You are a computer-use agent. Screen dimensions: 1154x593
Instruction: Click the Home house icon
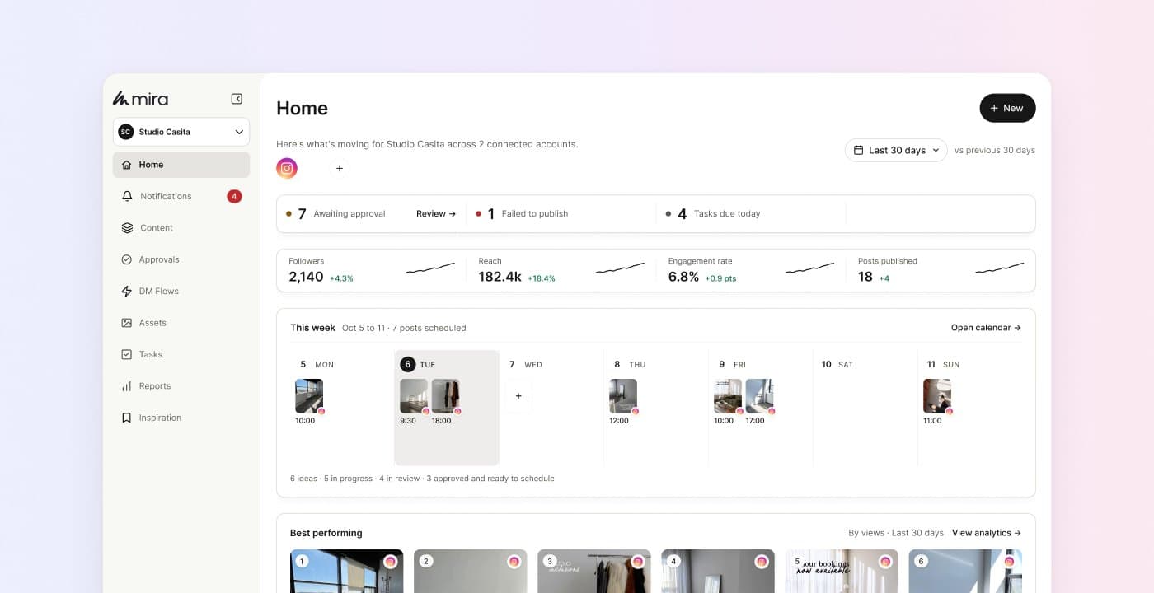point(127,165)
